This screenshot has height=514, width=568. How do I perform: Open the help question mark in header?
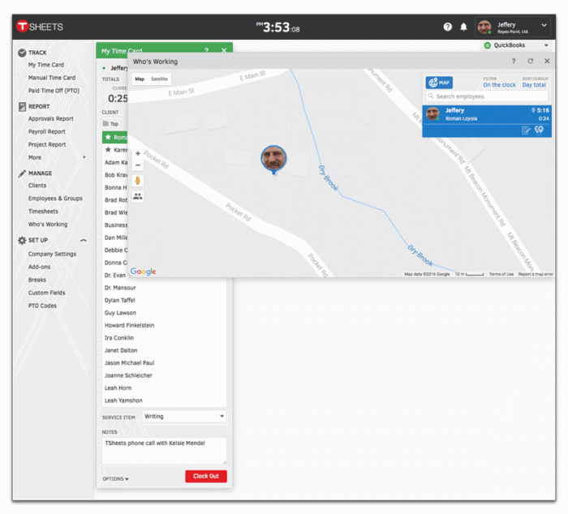[x=448, y=27]
